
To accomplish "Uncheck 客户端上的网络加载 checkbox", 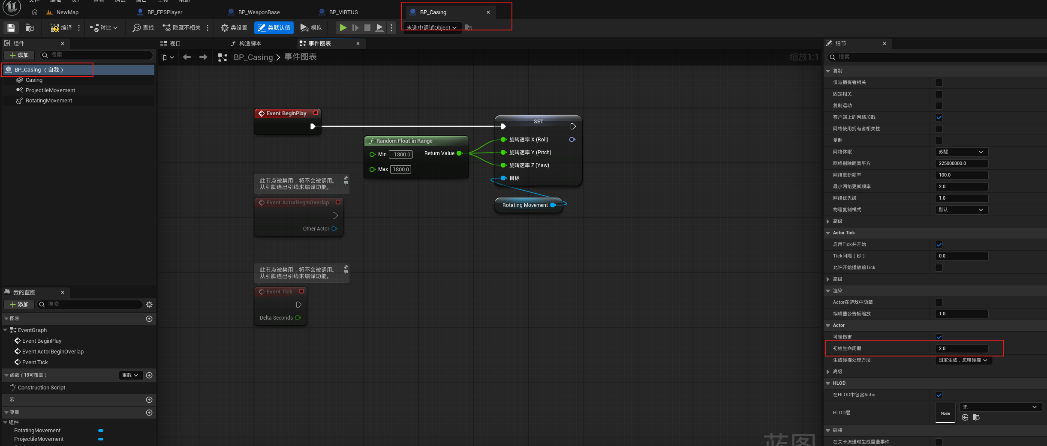I will pos(939,117).
